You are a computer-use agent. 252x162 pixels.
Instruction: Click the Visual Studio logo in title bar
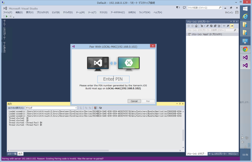click(5, 8)
